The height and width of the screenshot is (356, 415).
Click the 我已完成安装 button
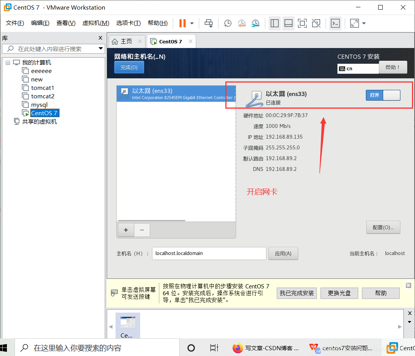[297, 293]
